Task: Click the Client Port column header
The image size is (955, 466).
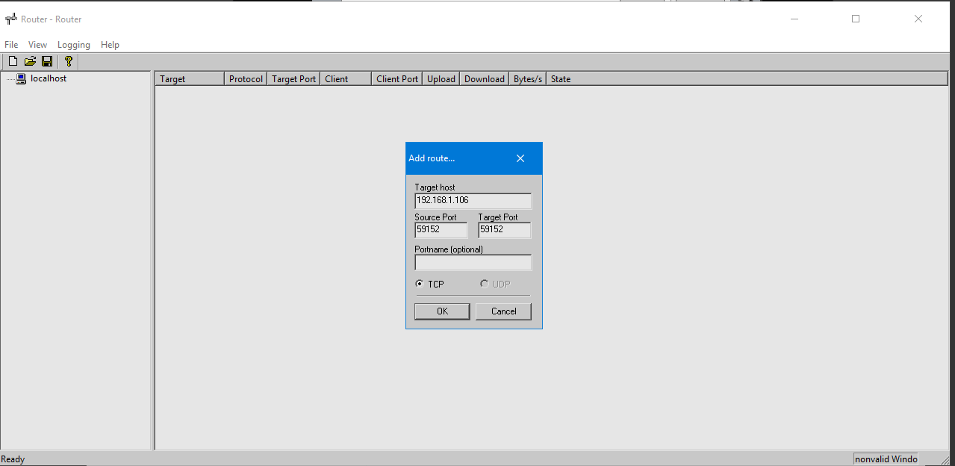Action: click(397, 78)
